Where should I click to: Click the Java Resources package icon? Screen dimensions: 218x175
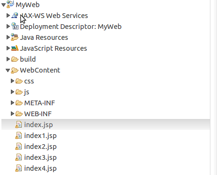(15, 37)
